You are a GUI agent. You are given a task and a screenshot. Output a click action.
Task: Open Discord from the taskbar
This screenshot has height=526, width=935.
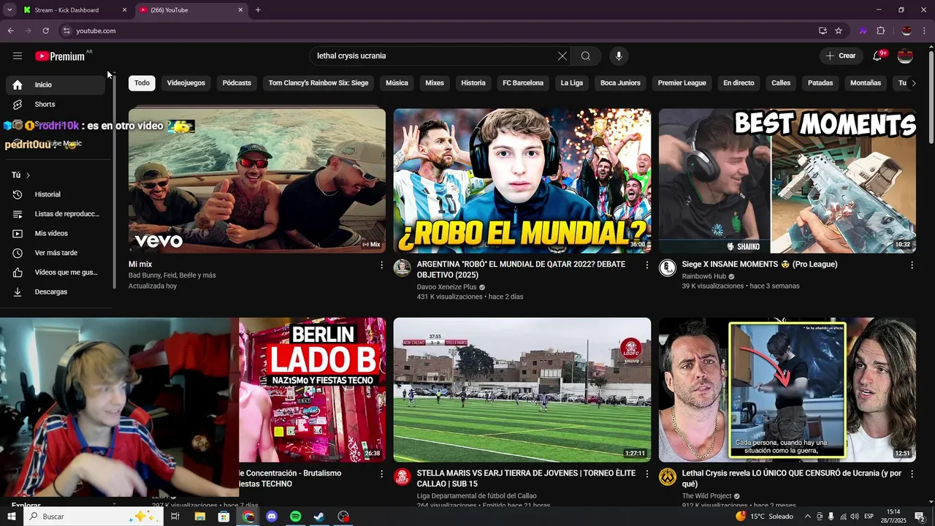(x=272, y=517)
